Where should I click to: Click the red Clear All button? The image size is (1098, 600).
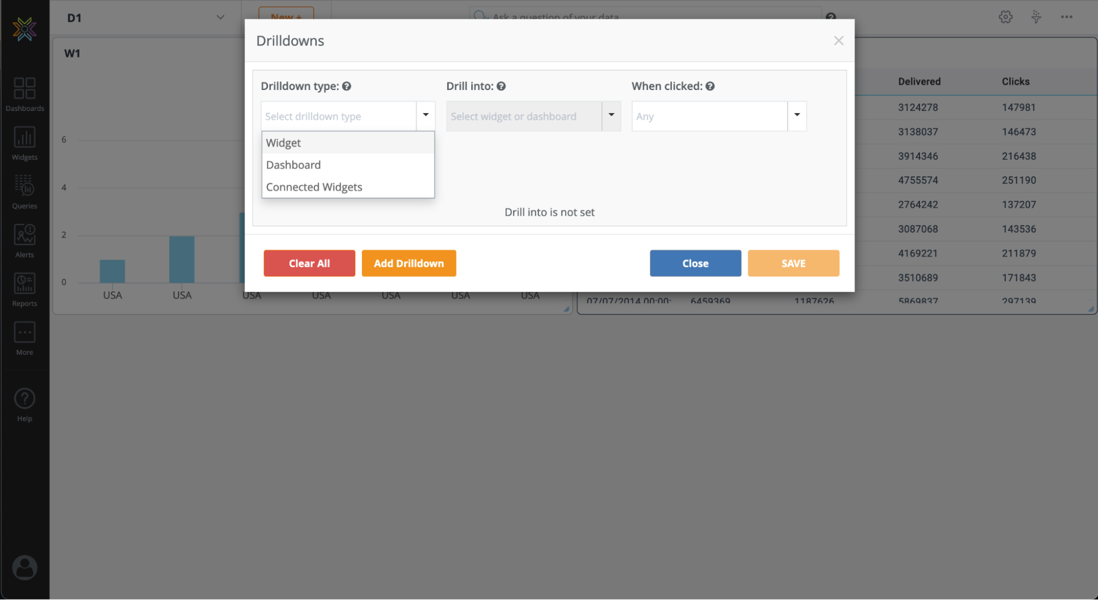point(309,263)
